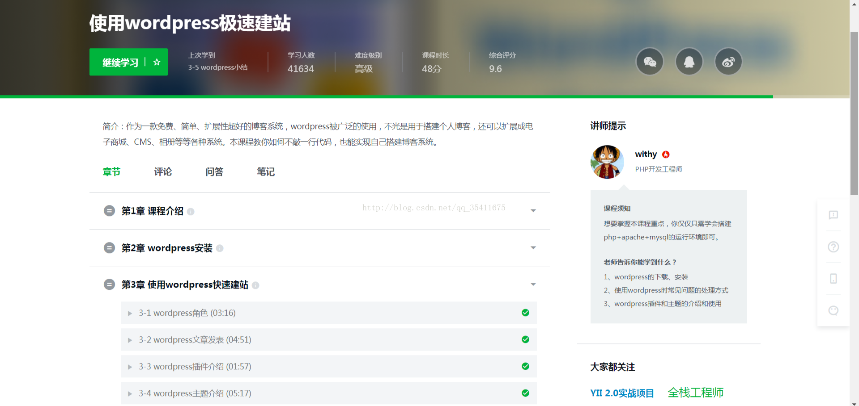Click collapse circle icon beside 第1章
This screenshot has height=406, width=859.
[109, 211]
